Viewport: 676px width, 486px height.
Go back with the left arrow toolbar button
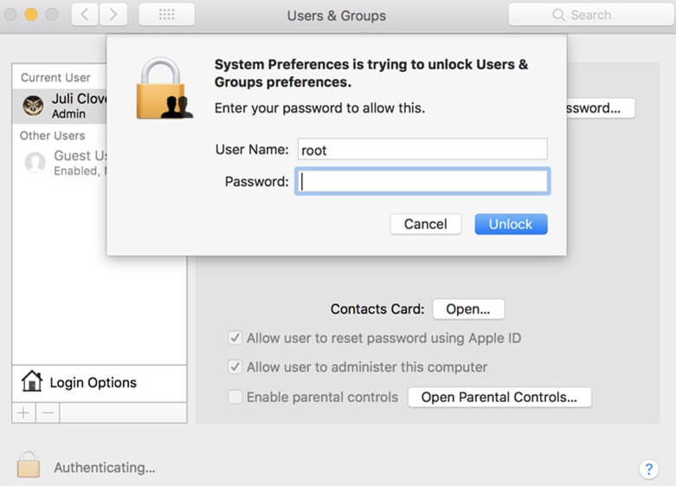click(x=85, y=15)
